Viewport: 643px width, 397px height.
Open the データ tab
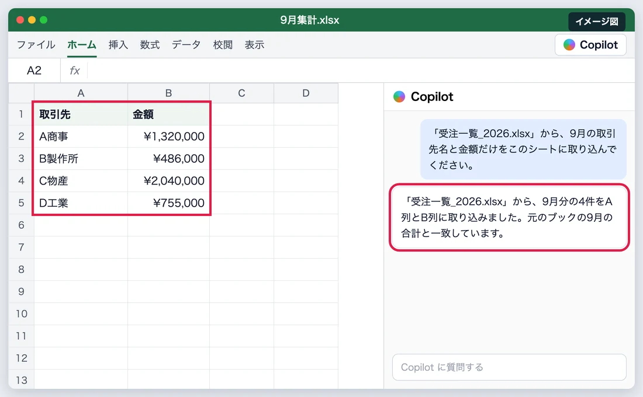(186, 44)
